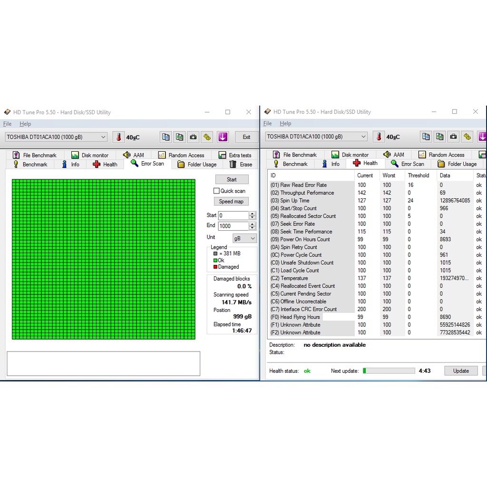487x487 pixels.
Task: Open the Disk monitor tab in the right window
Action: (x=350, y=155)
